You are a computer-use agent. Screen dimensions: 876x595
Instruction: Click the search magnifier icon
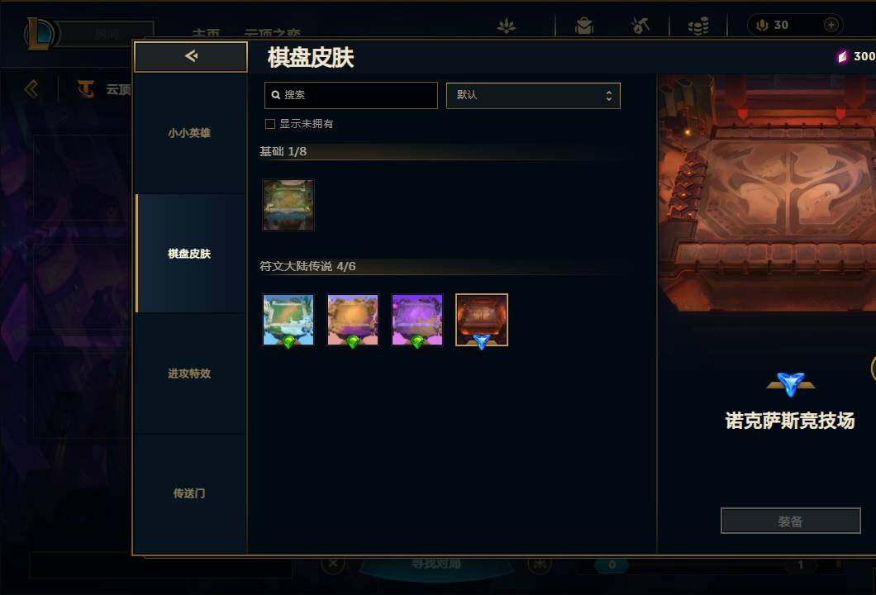(275, 95)
